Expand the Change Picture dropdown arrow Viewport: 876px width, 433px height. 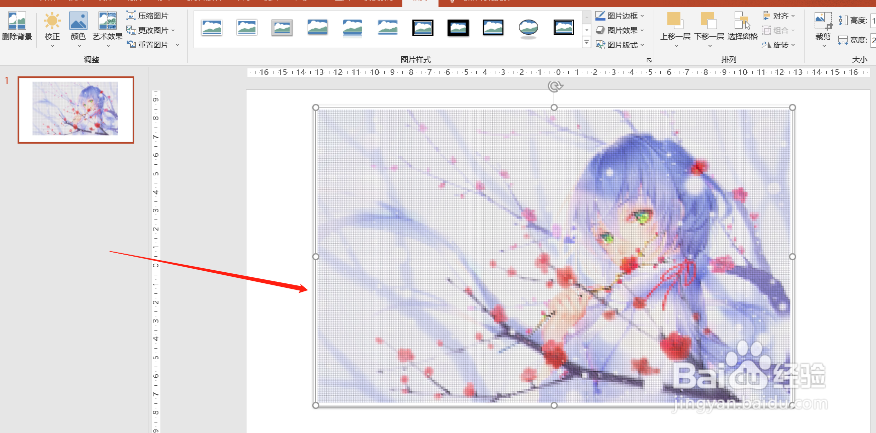pos(173,31)
